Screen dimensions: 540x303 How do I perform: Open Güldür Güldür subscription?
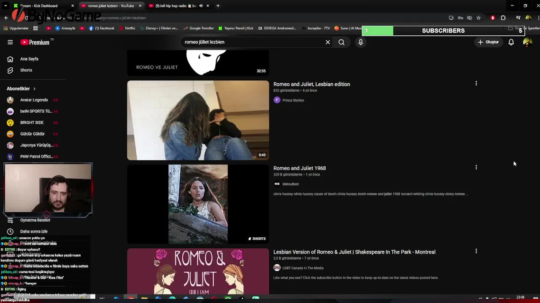[x=33, y=134]
